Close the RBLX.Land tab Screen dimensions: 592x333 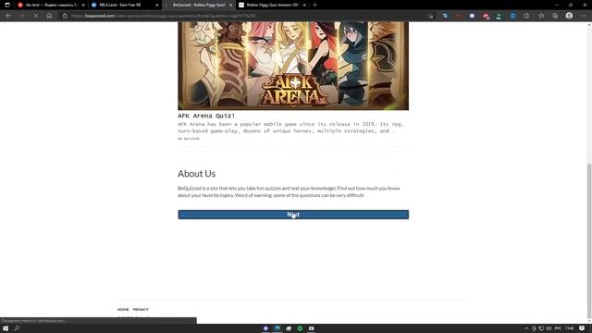(x=157, y=5)
